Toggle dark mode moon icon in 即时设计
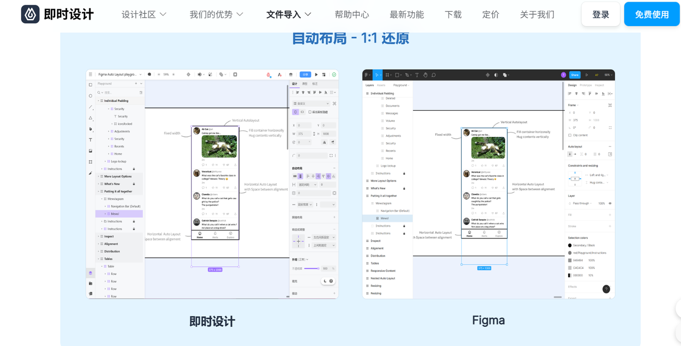The height and width of the screenshot is (346, 681). click(x=325, y=281)
